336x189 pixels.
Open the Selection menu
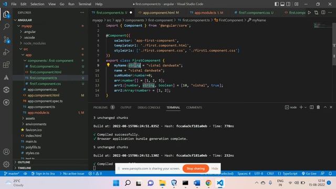[x=37, y=4]
